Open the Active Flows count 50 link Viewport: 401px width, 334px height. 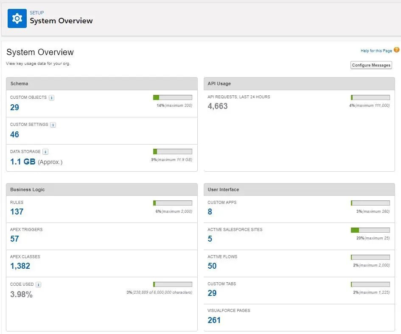click(x=212, y=266)
